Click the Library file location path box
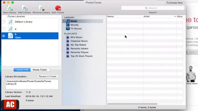Screen dimensions: 198x111 (32, 84)
